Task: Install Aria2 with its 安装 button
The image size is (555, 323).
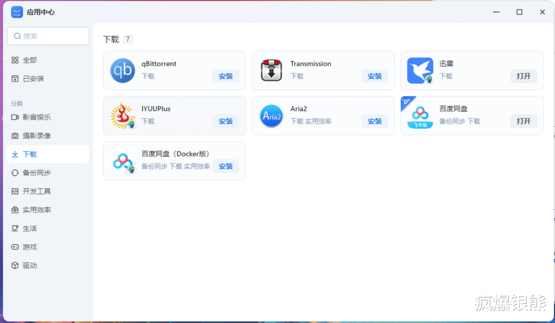Action: tap(375, 121)
